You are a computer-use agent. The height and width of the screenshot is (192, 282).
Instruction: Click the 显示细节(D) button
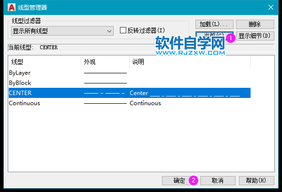pyautogui.click(x=255, y=36)
